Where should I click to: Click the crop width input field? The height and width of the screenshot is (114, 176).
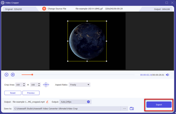[x=19, y=85]
